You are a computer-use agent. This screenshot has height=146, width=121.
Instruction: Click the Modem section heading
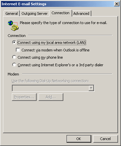pyautogui.click(x=13, y=74)
